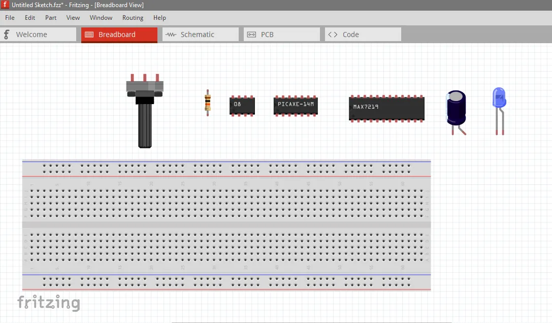Screen dimensions: 552x323
Task: Click the breadboard icon on Breadboard tab
Action: coord(89,35)
